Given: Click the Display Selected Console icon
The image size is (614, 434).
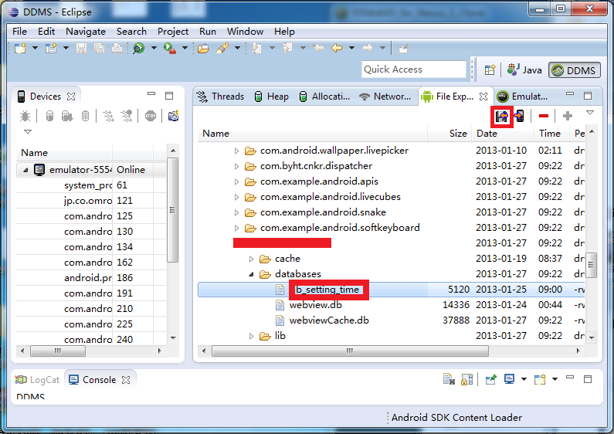Looking at the screenshot, I should pyautogui.click(x=509, y=379).
